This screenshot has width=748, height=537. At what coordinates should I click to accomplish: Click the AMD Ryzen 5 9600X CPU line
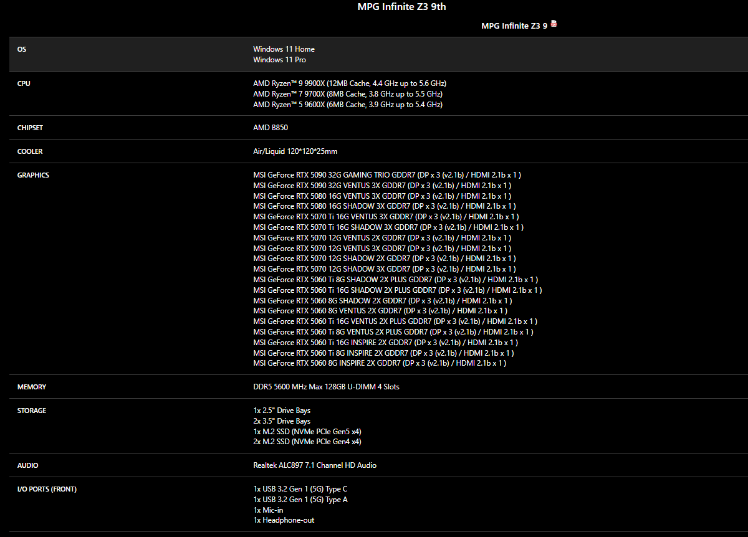(x=347, y=105)
